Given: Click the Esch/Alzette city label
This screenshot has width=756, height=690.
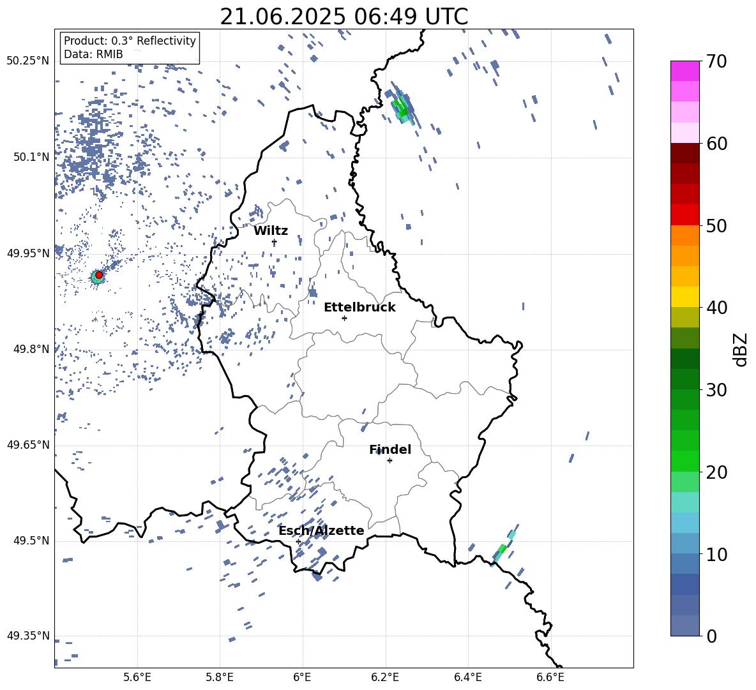Looking at the screenshot, I should (x=321, y=530).
